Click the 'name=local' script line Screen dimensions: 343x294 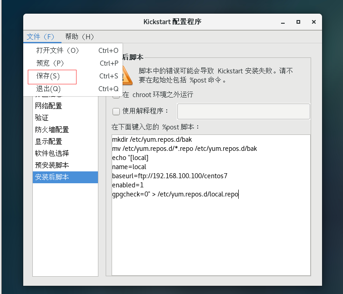click(129, 167)
